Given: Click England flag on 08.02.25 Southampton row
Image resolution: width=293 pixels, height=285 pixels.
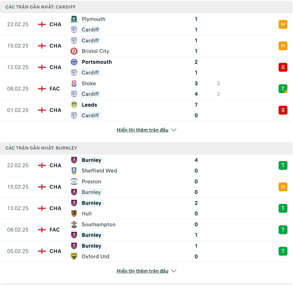Looking at the screenshot, I should click(42, 230).
